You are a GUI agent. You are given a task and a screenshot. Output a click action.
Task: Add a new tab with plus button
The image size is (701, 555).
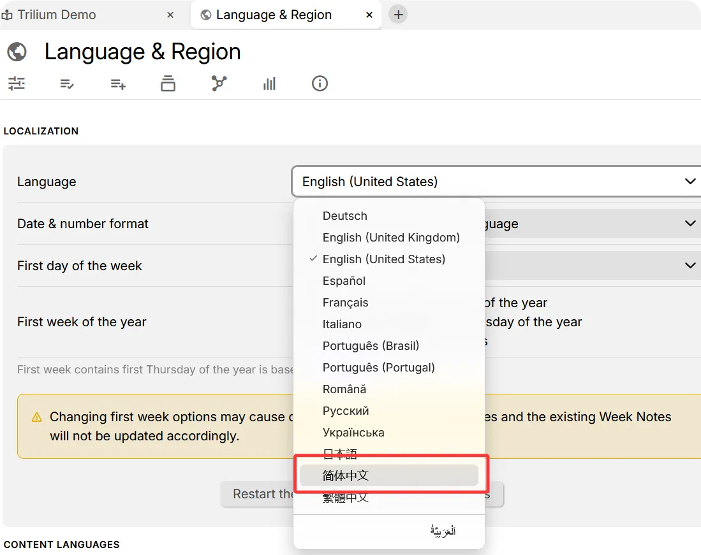[x=398, y=15]
